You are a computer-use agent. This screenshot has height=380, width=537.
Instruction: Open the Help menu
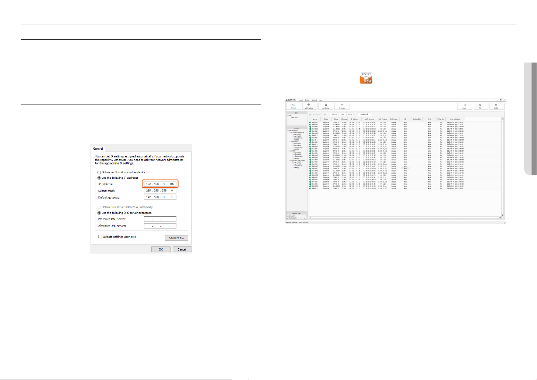320,100
